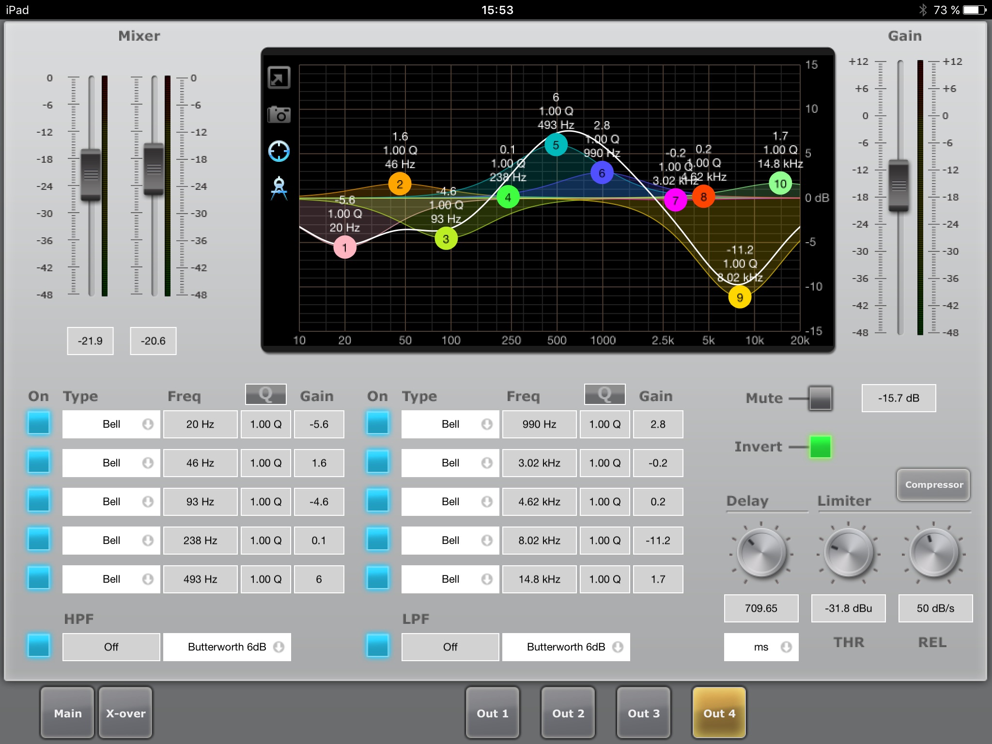Select EQ band node 5 on graph
This screenshot has height=744, width=992.
pyautogui.click(x=556, y=145)
